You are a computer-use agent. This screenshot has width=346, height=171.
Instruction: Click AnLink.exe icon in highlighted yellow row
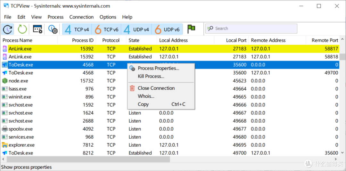(x=4, y=49)
